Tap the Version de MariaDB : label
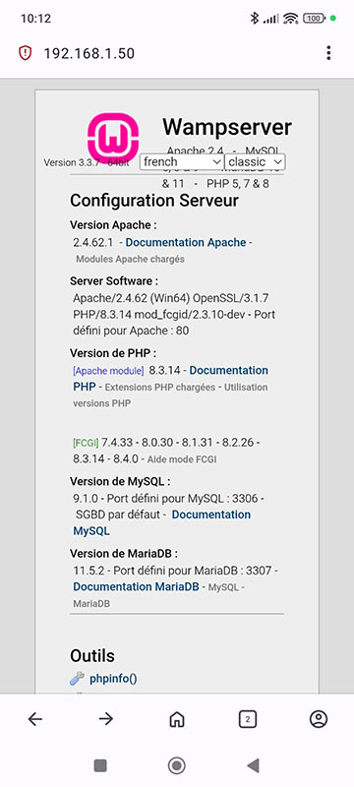This screenshot has height=787, width=354. coord(124,554)
